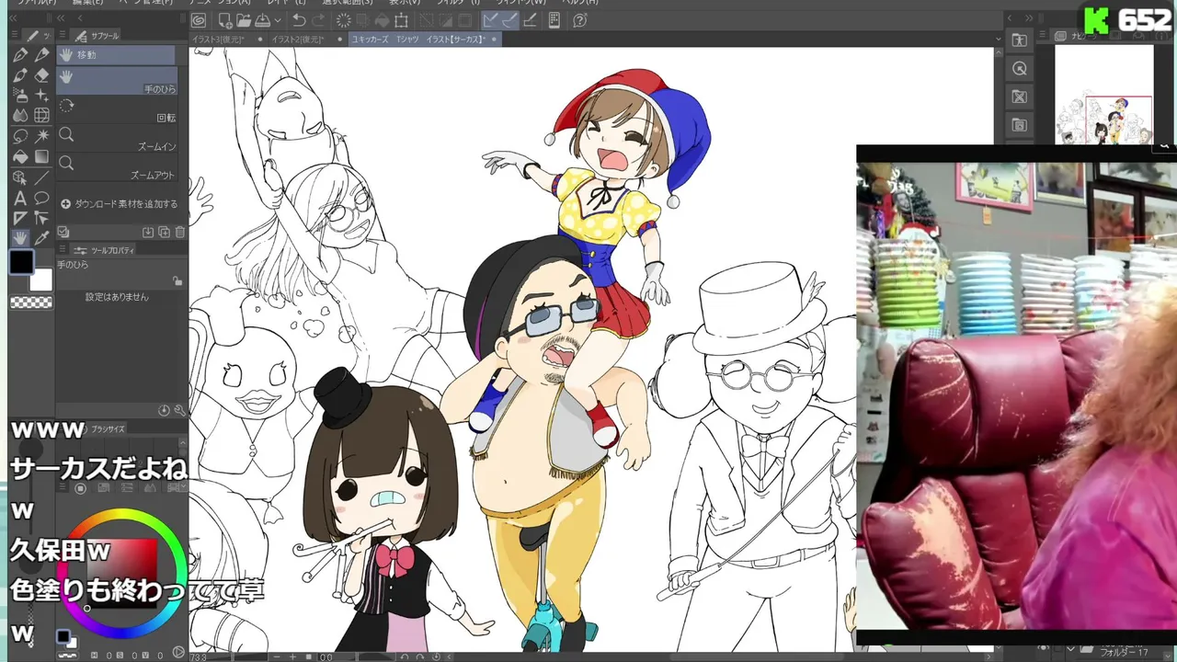Select the Operation object tool
This screenshot has width=1177, height=662.
19,177
